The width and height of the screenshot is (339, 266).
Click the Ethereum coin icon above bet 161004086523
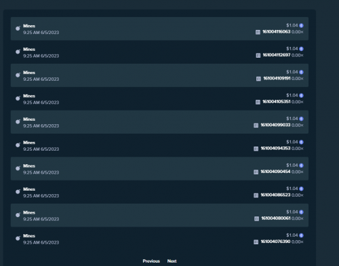[x=301, y=189]
